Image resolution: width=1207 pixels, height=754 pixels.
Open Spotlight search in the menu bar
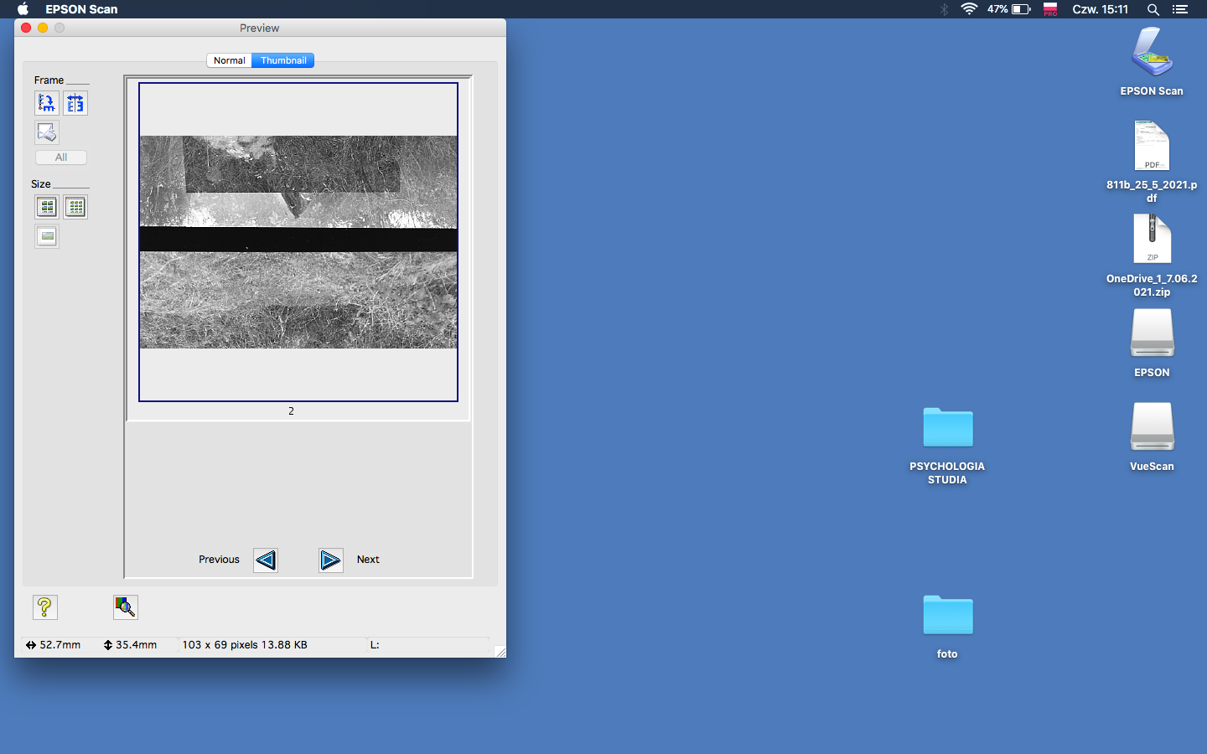(1153, 9)
